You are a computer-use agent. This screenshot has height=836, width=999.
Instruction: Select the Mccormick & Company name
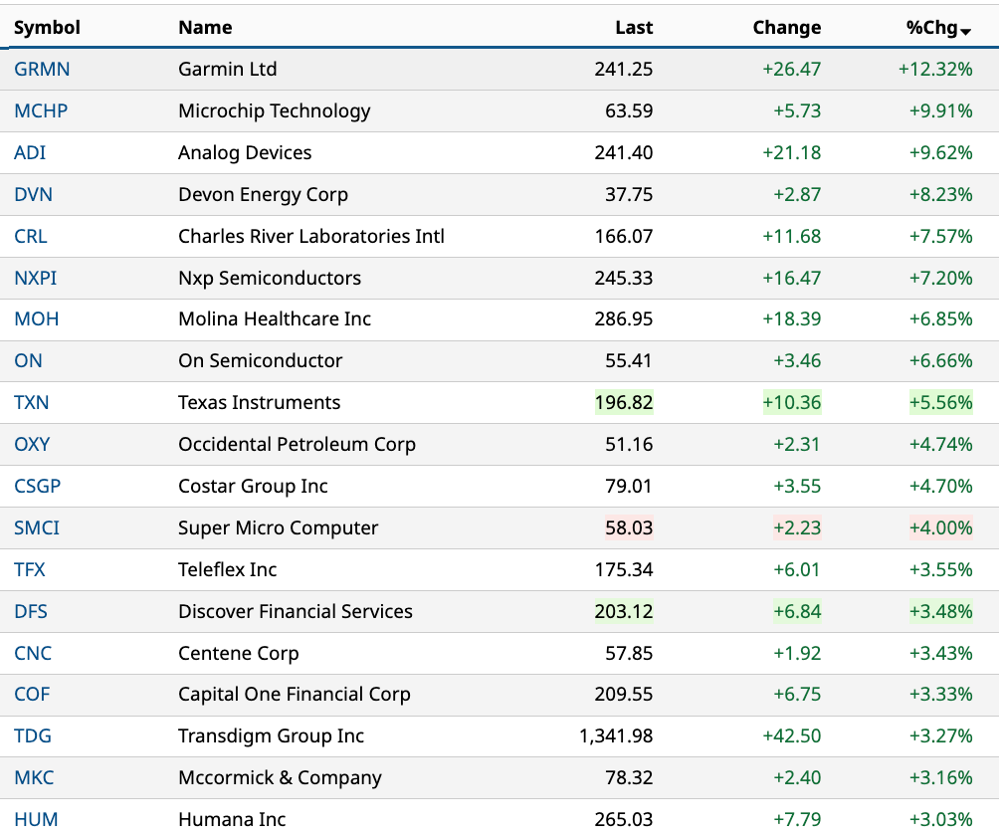pyautogui.click(x=280, y=777)
